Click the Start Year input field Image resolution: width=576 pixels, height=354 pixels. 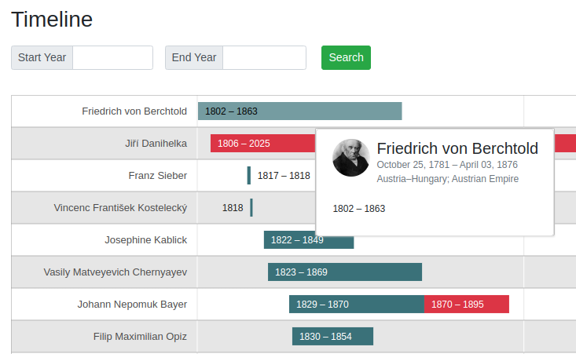coord(112,57)
